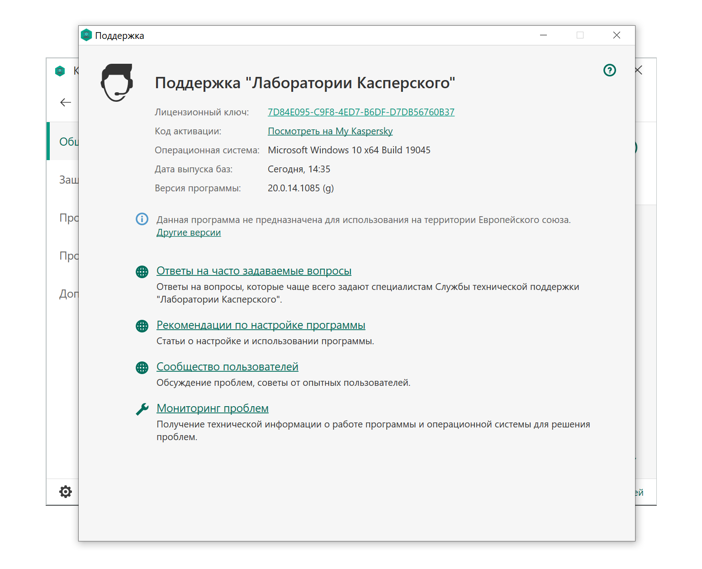The height and width of the screenshot is (569, 702).
Task: Open the Другие версии link
Action: tap(189, 232)
